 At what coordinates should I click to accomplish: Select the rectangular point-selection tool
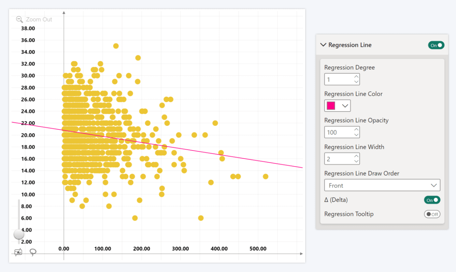point(19,251)
